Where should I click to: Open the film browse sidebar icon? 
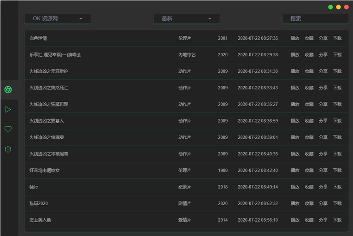point(8,89)
